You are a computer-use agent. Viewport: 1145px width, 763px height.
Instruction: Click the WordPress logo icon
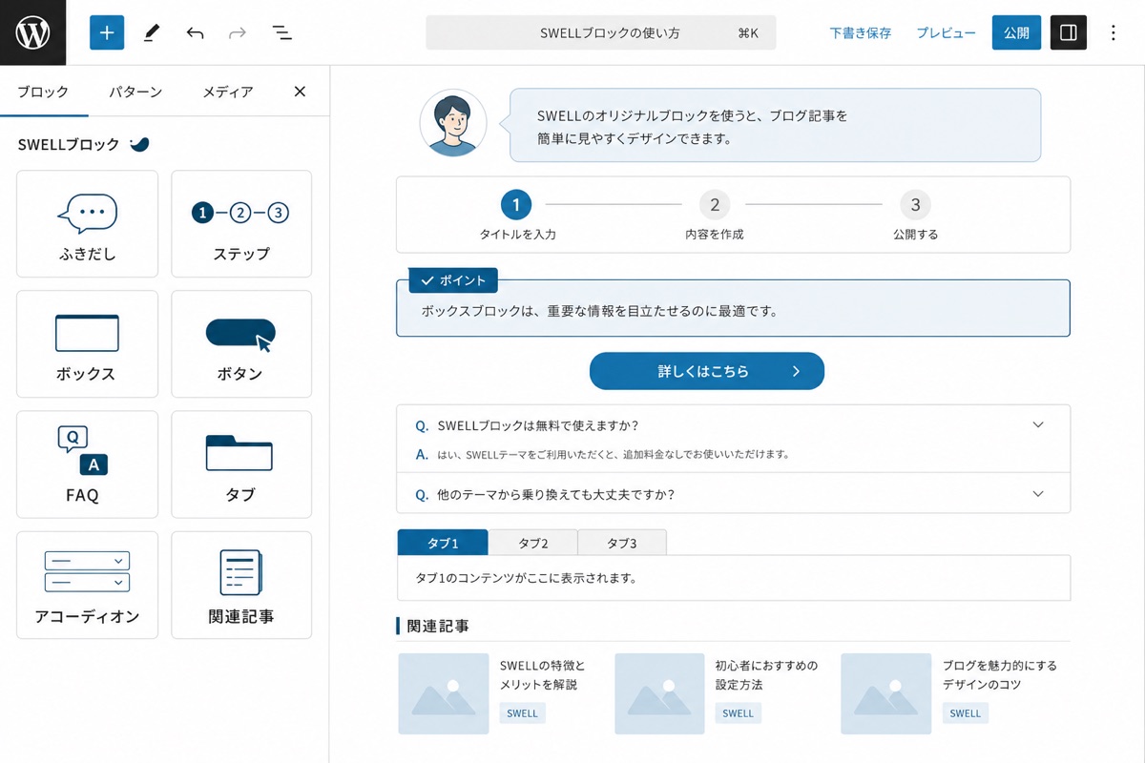pyautogui.click(x=32, y=32)
